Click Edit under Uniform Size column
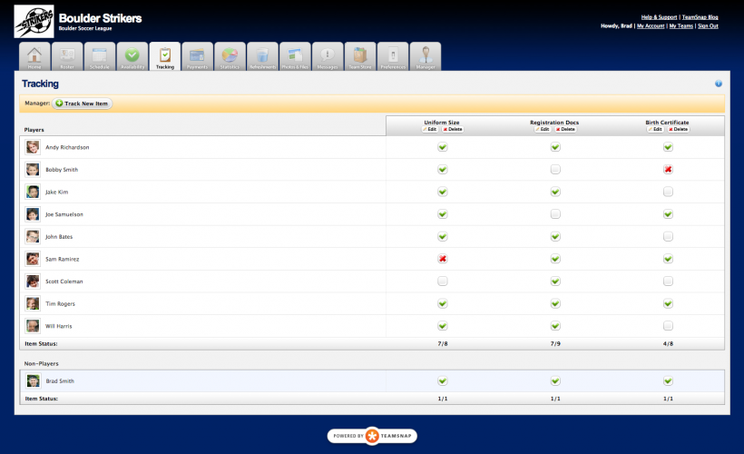This screenshot has height=454, width=744. click(431, 129)
